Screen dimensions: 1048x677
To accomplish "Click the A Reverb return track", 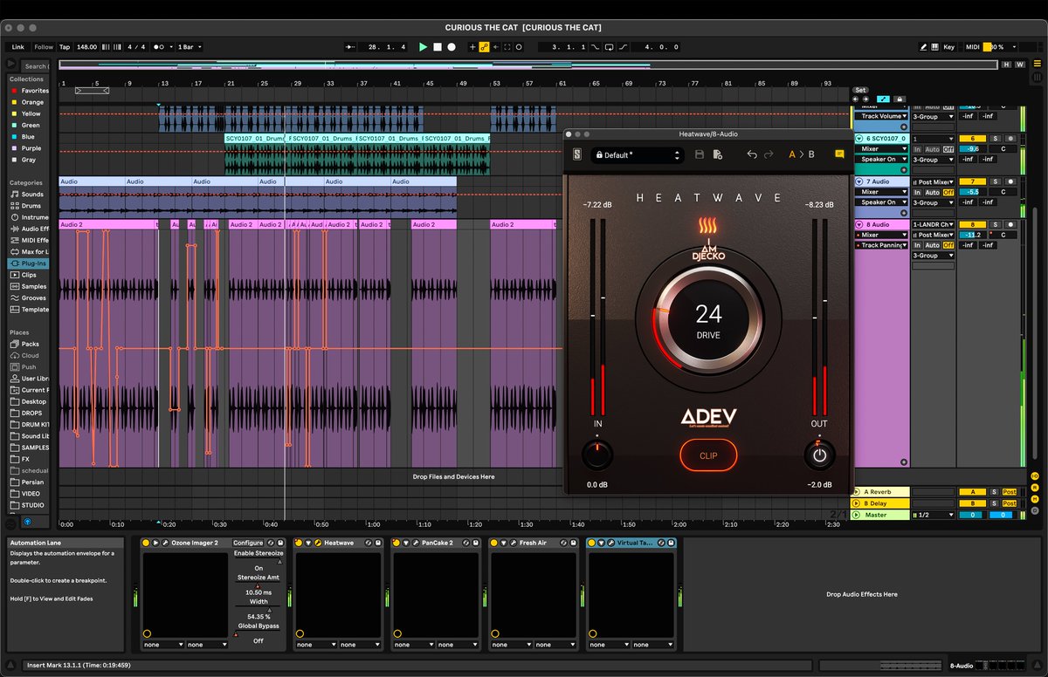I will pyautogui.click(x=882, y=492).
